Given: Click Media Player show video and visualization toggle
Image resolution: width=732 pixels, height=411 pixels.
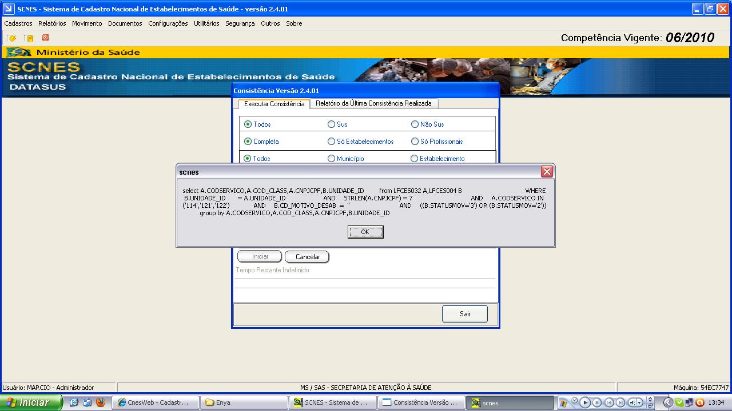Looking at the screenshot, I should (x=650, y=400).
